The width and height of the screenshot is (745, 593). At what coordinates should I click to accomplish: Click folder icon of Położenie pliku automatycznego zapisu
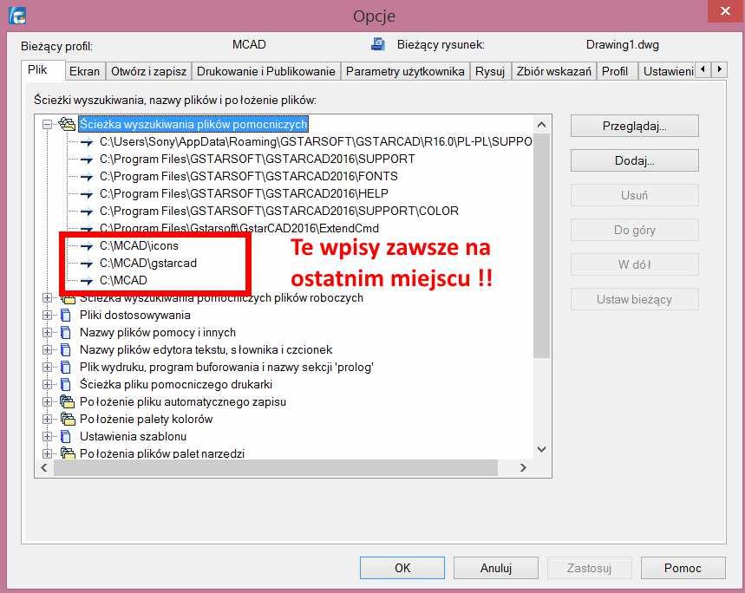(68, 402)
